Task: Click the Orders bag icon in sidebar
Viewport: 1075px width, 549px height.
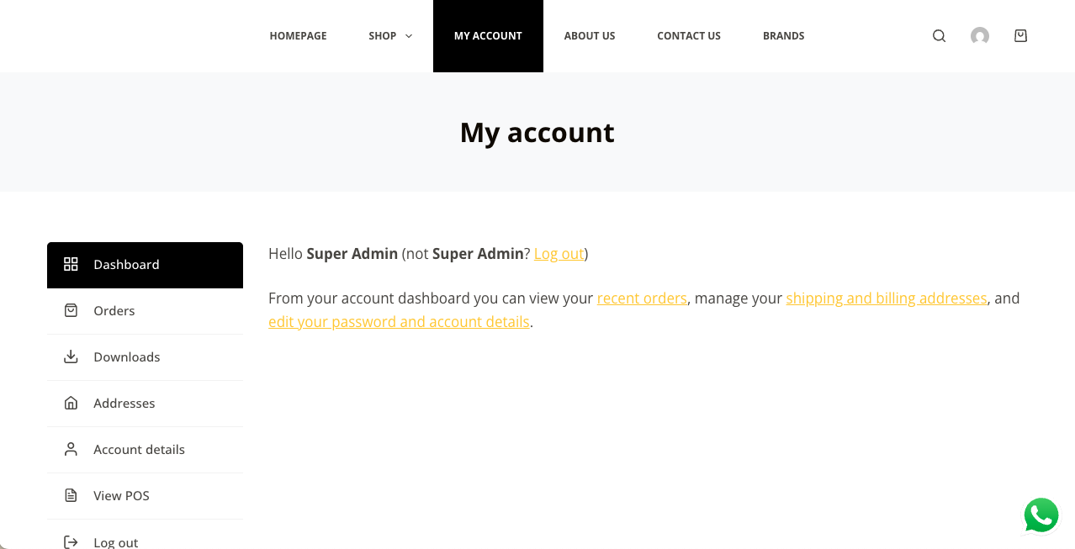Action: coord(71,311)
